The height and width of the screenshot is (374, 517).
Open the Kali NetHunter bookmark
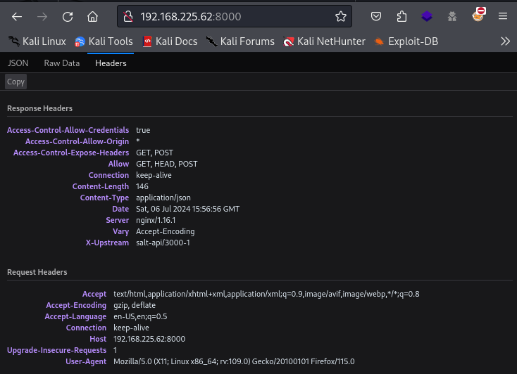(x=324, y=41)
